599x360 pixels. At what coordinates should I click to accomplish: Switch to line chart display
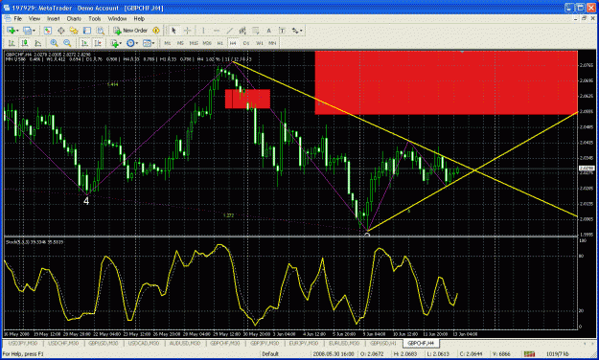[x=37, y=43]
